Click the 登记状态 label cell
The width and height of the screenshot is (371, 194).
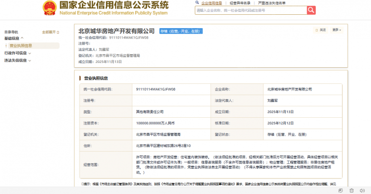237,134
